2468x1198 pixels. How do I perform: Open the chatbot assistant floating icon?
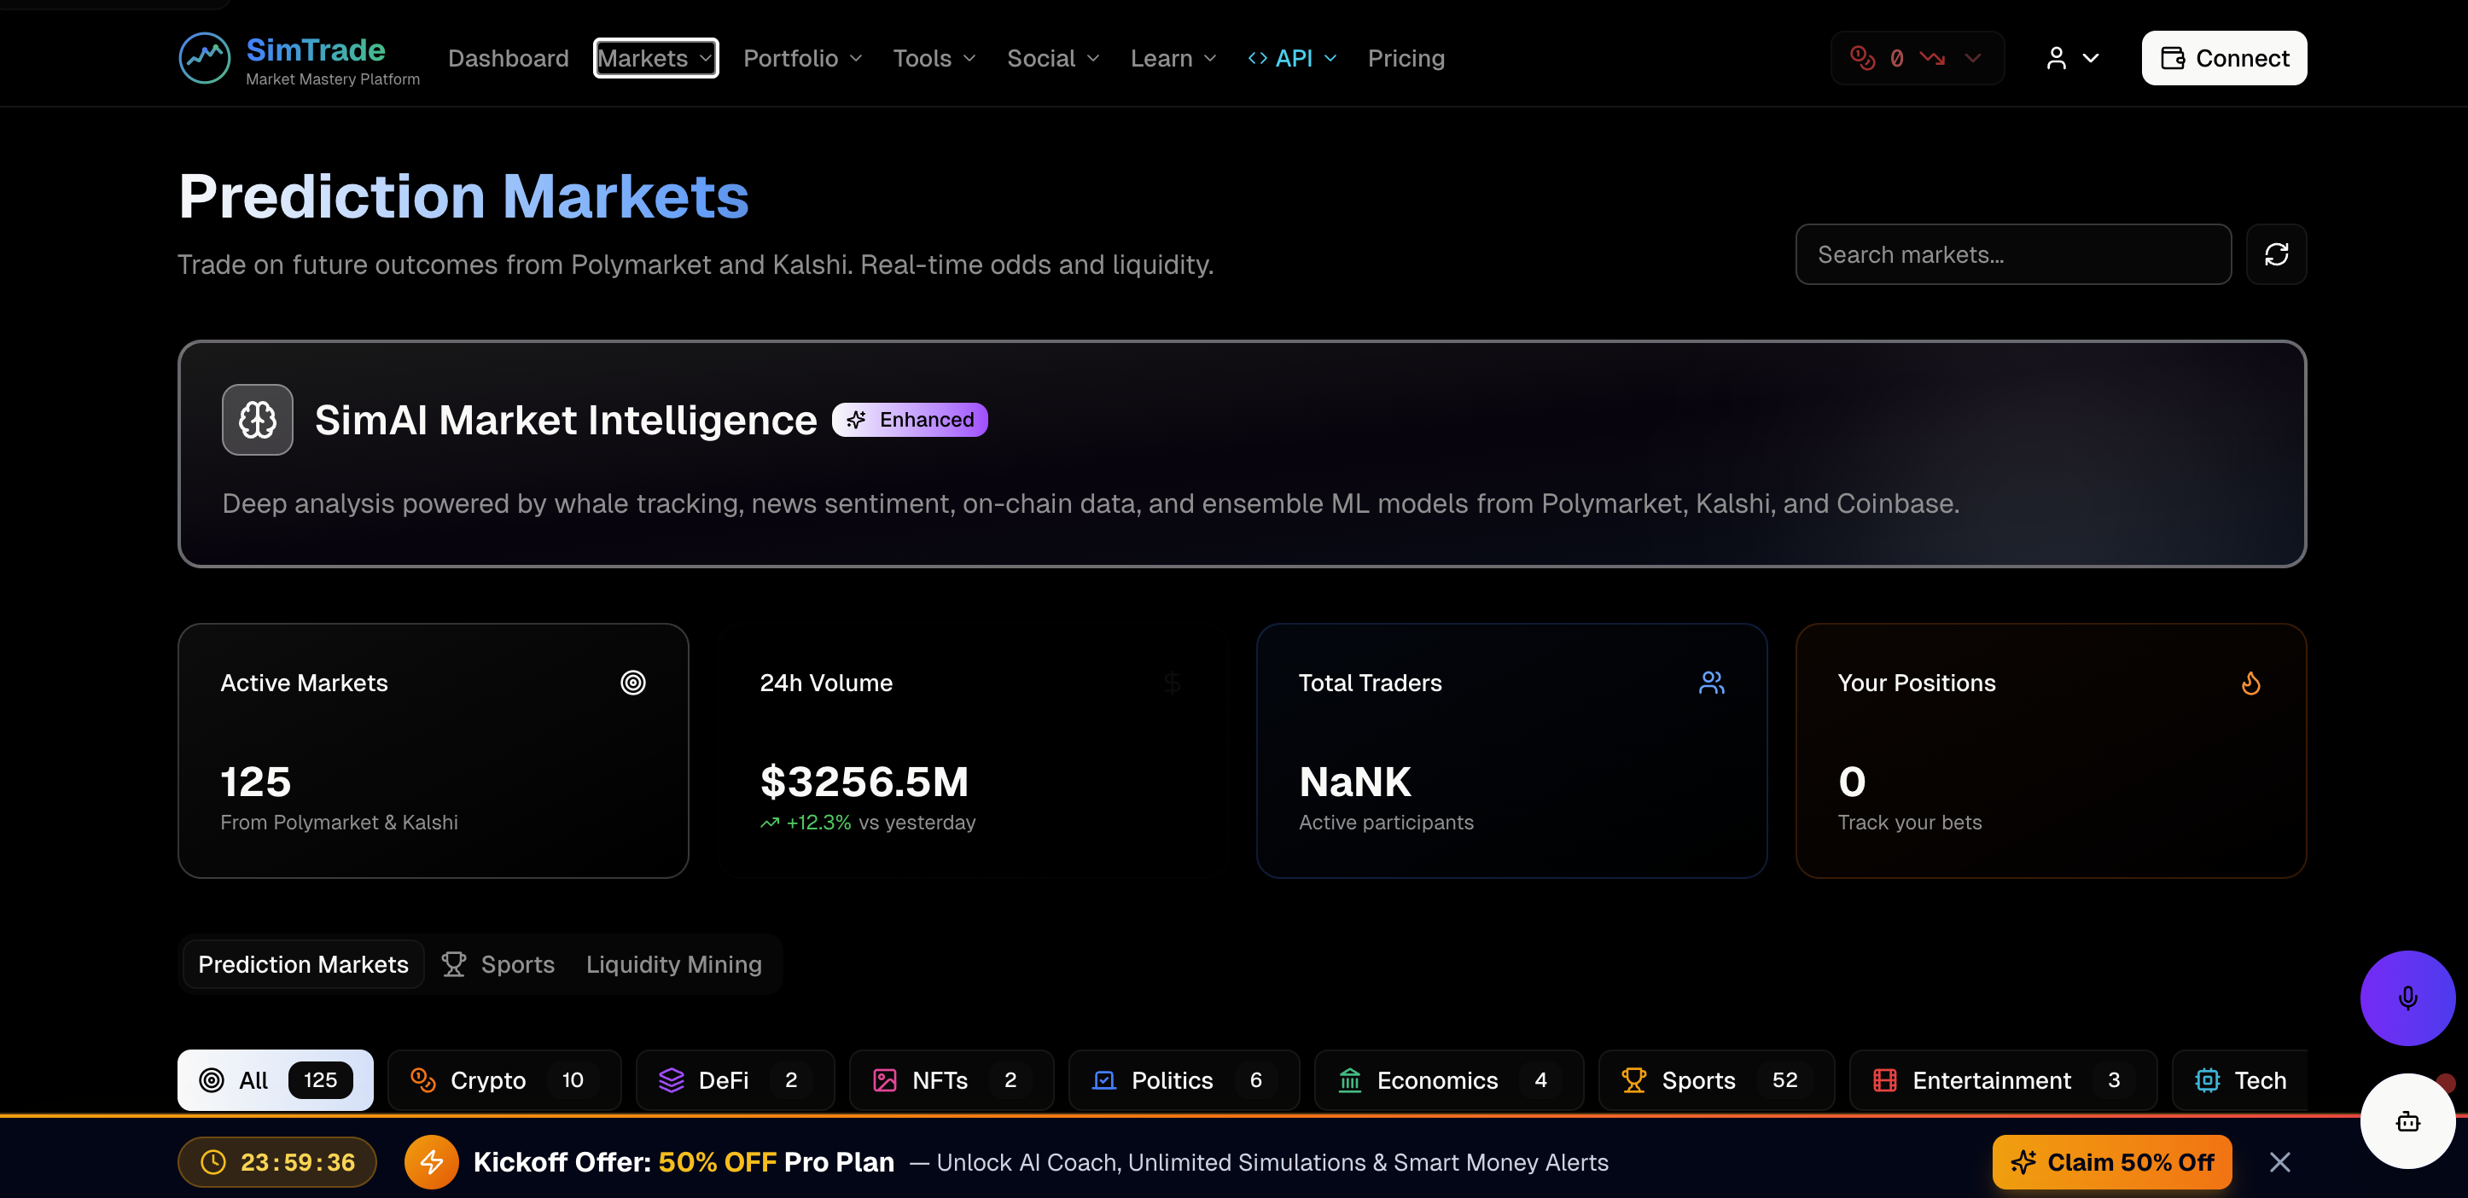[2407, 1120]
